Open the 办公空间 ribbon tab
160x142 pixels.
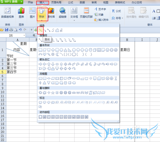(x=137, y=3)
